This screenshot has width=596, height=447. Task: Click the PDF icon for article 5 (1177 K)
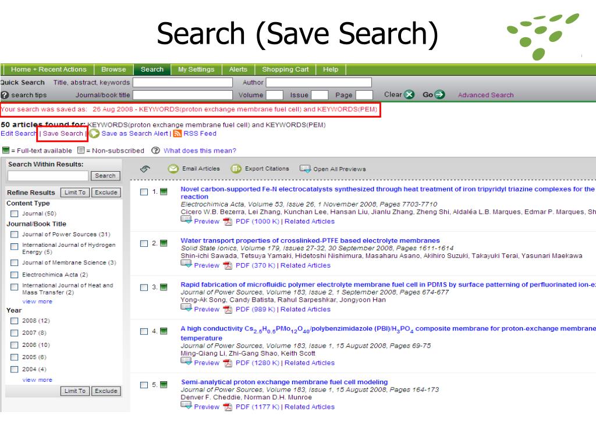point(228,407)
